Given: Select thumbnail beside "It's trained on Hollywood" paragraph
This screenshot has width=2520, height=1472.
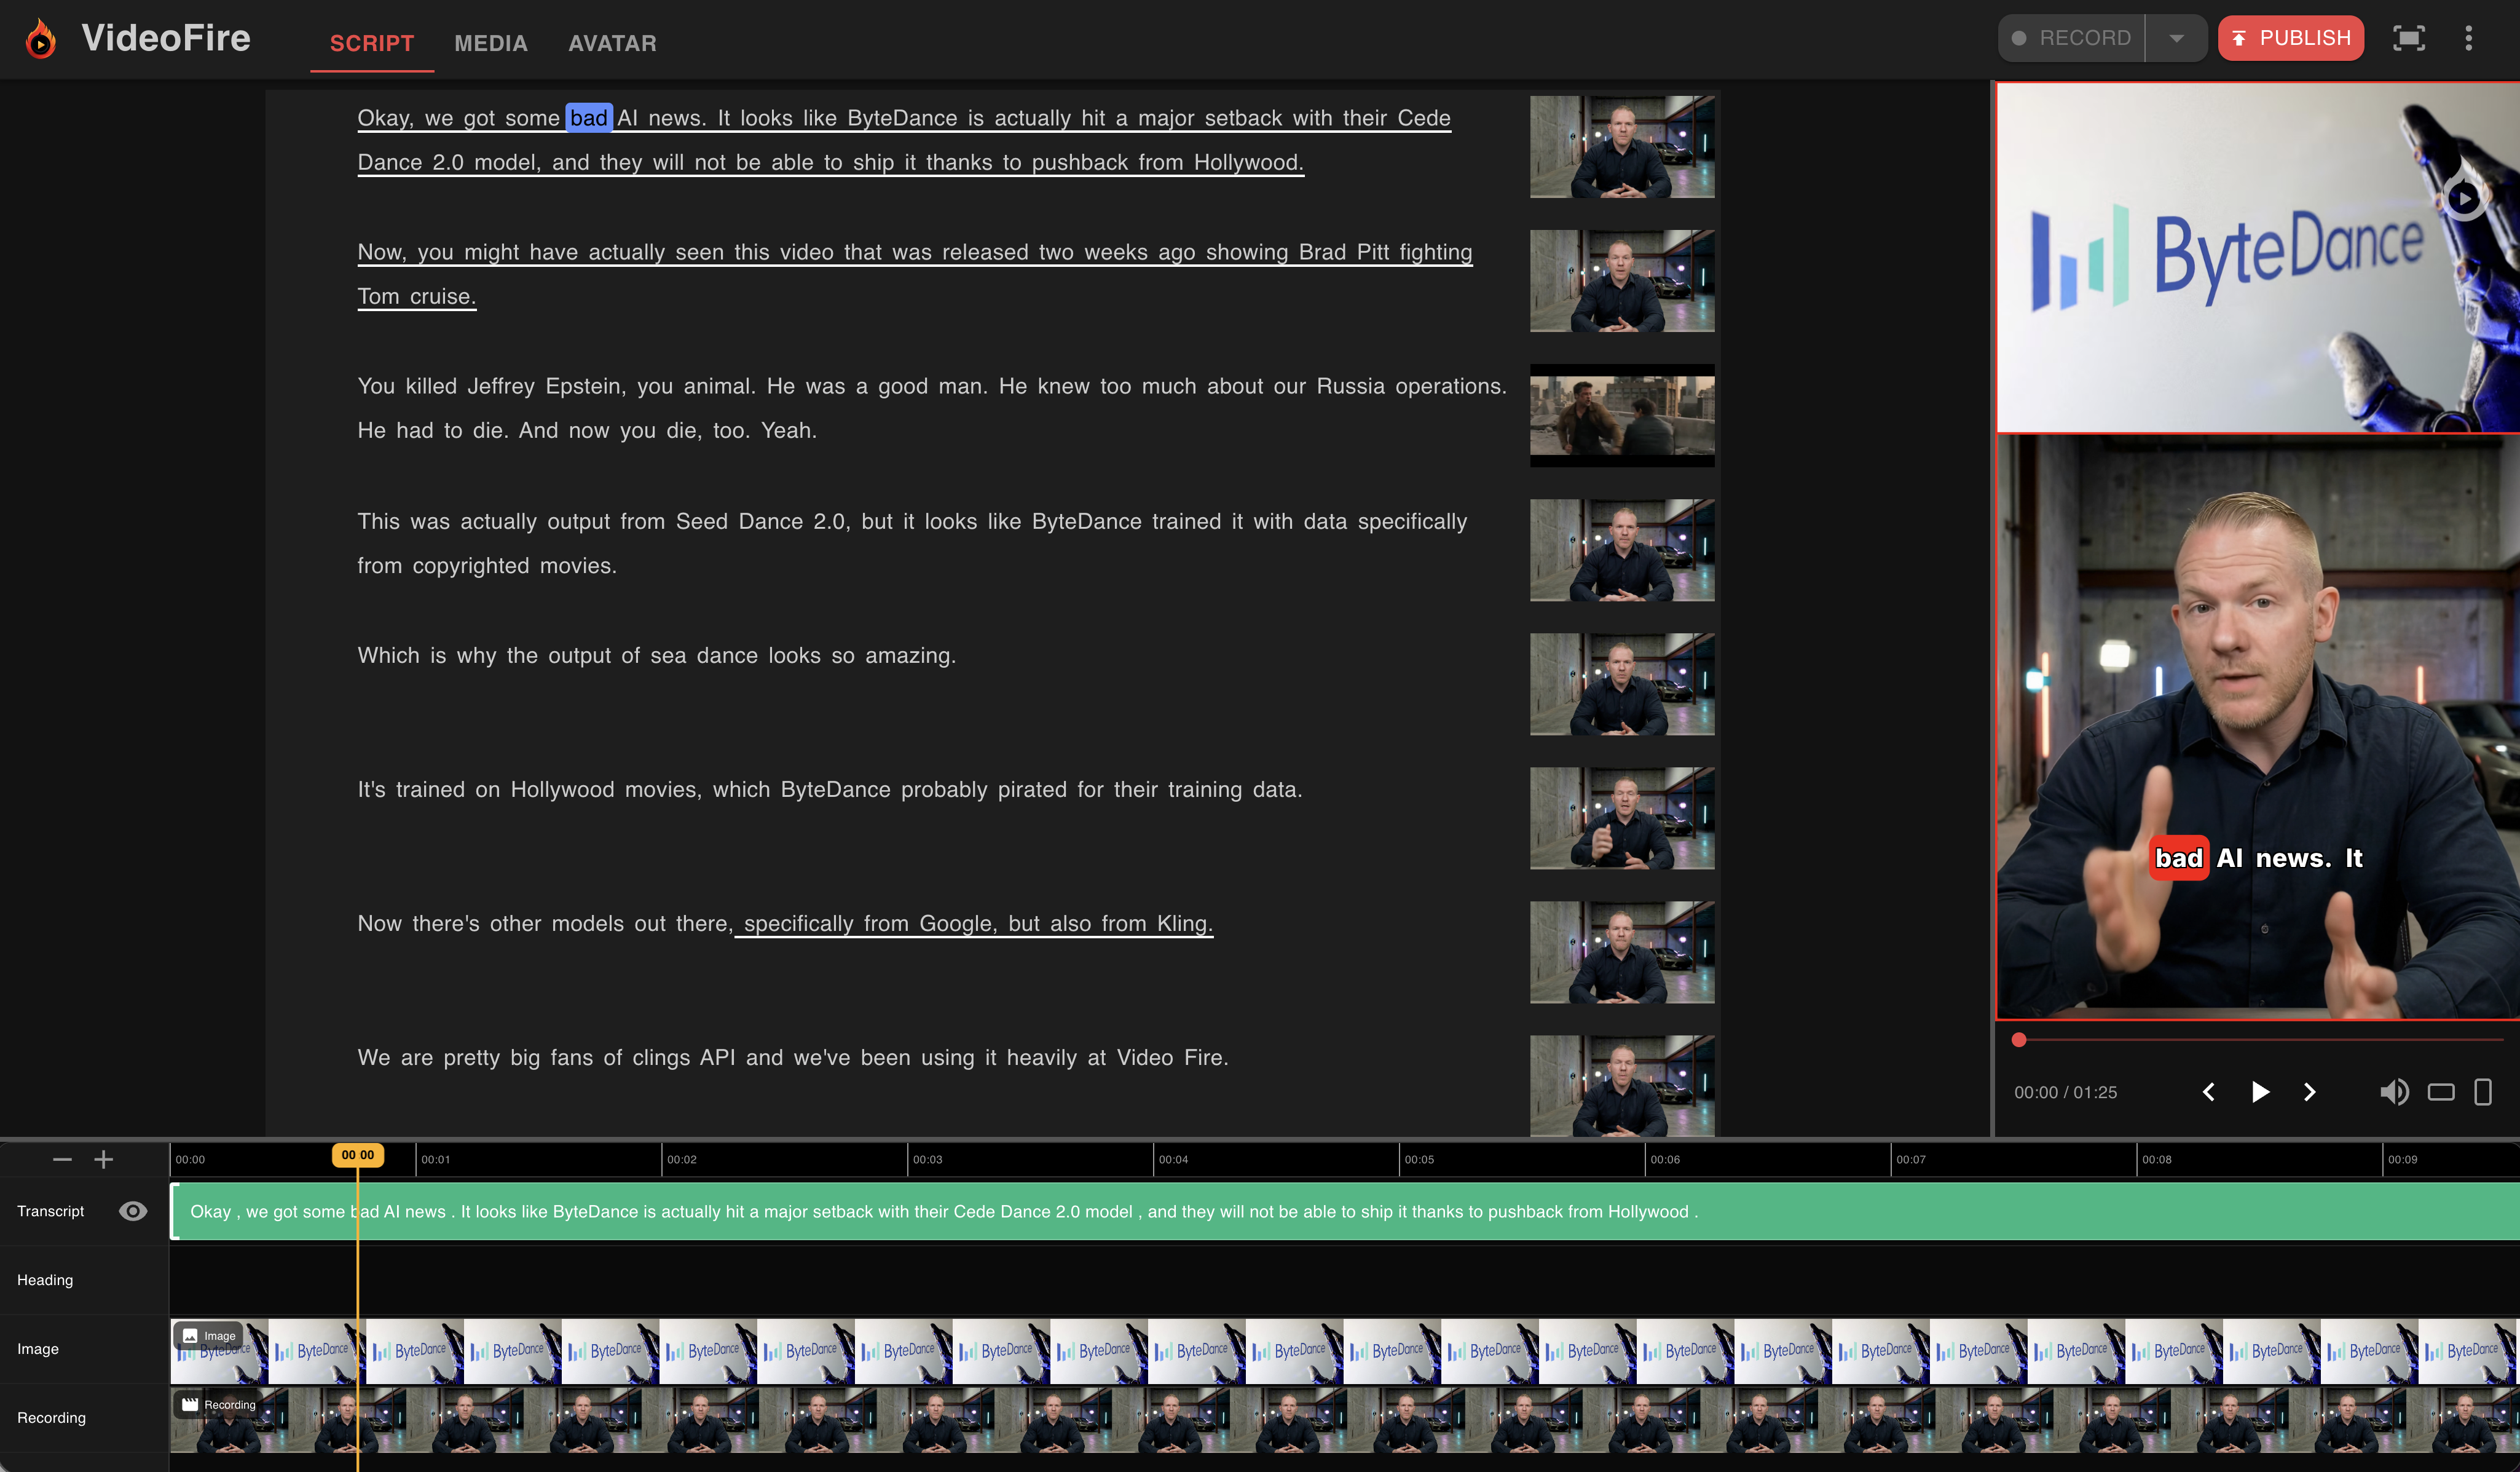Looking at the screenshot, I should click(x=1622, y=818).
